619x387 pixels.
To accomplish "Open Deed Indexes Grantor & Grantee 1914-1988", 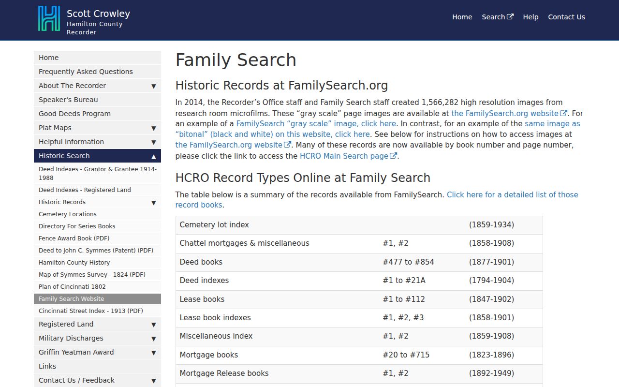I will [97, 173].
